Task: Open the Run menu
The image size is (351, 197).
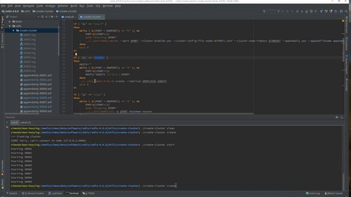Action: [x=82, y=6]
